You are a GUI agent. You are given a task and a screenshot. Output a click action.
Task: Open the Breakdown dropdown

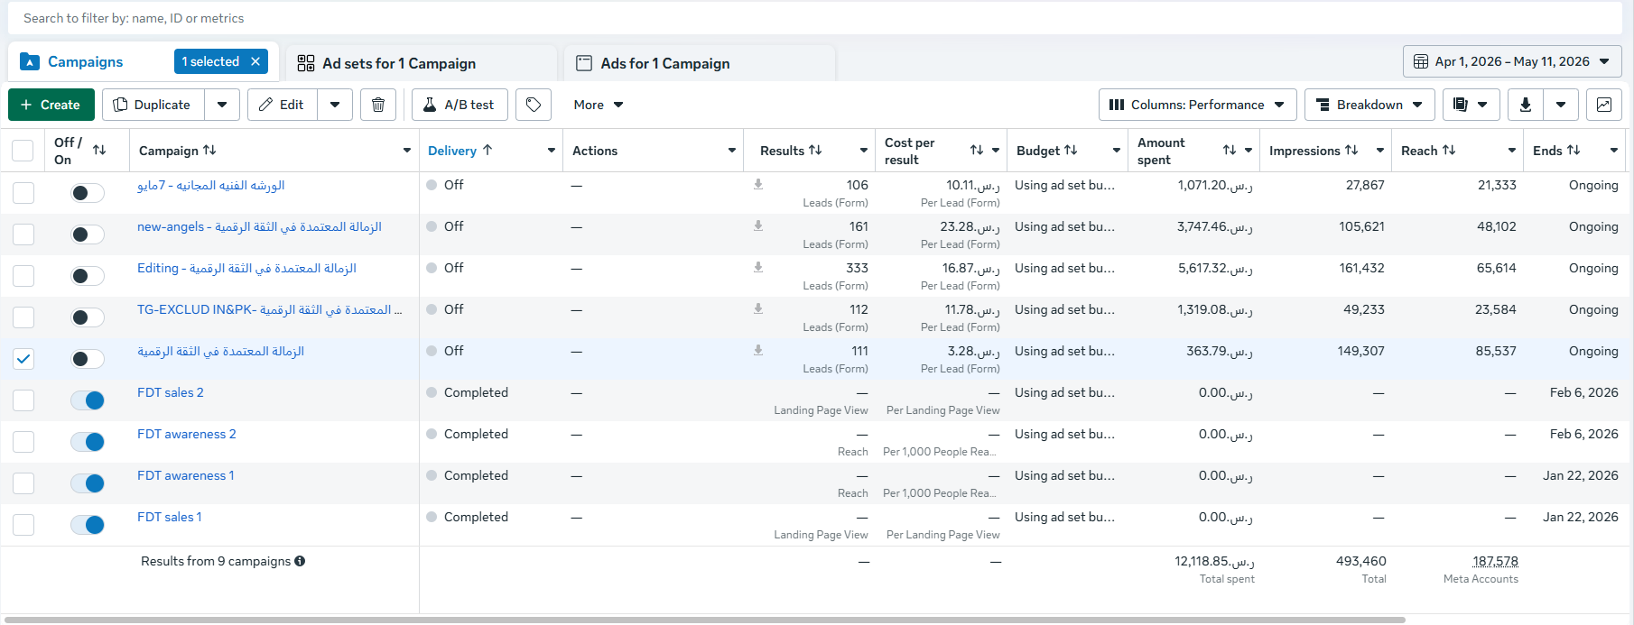click(1369, 105)
